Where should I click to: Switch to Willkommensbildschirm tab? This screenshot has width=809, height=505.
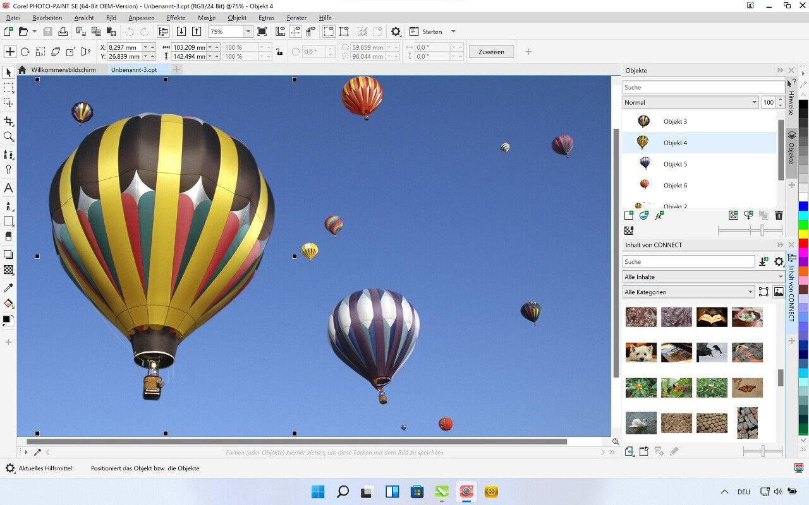pos(64,69)
